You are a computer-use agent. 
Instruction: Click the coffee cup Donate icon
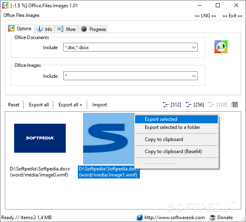(x=213, y=218)
